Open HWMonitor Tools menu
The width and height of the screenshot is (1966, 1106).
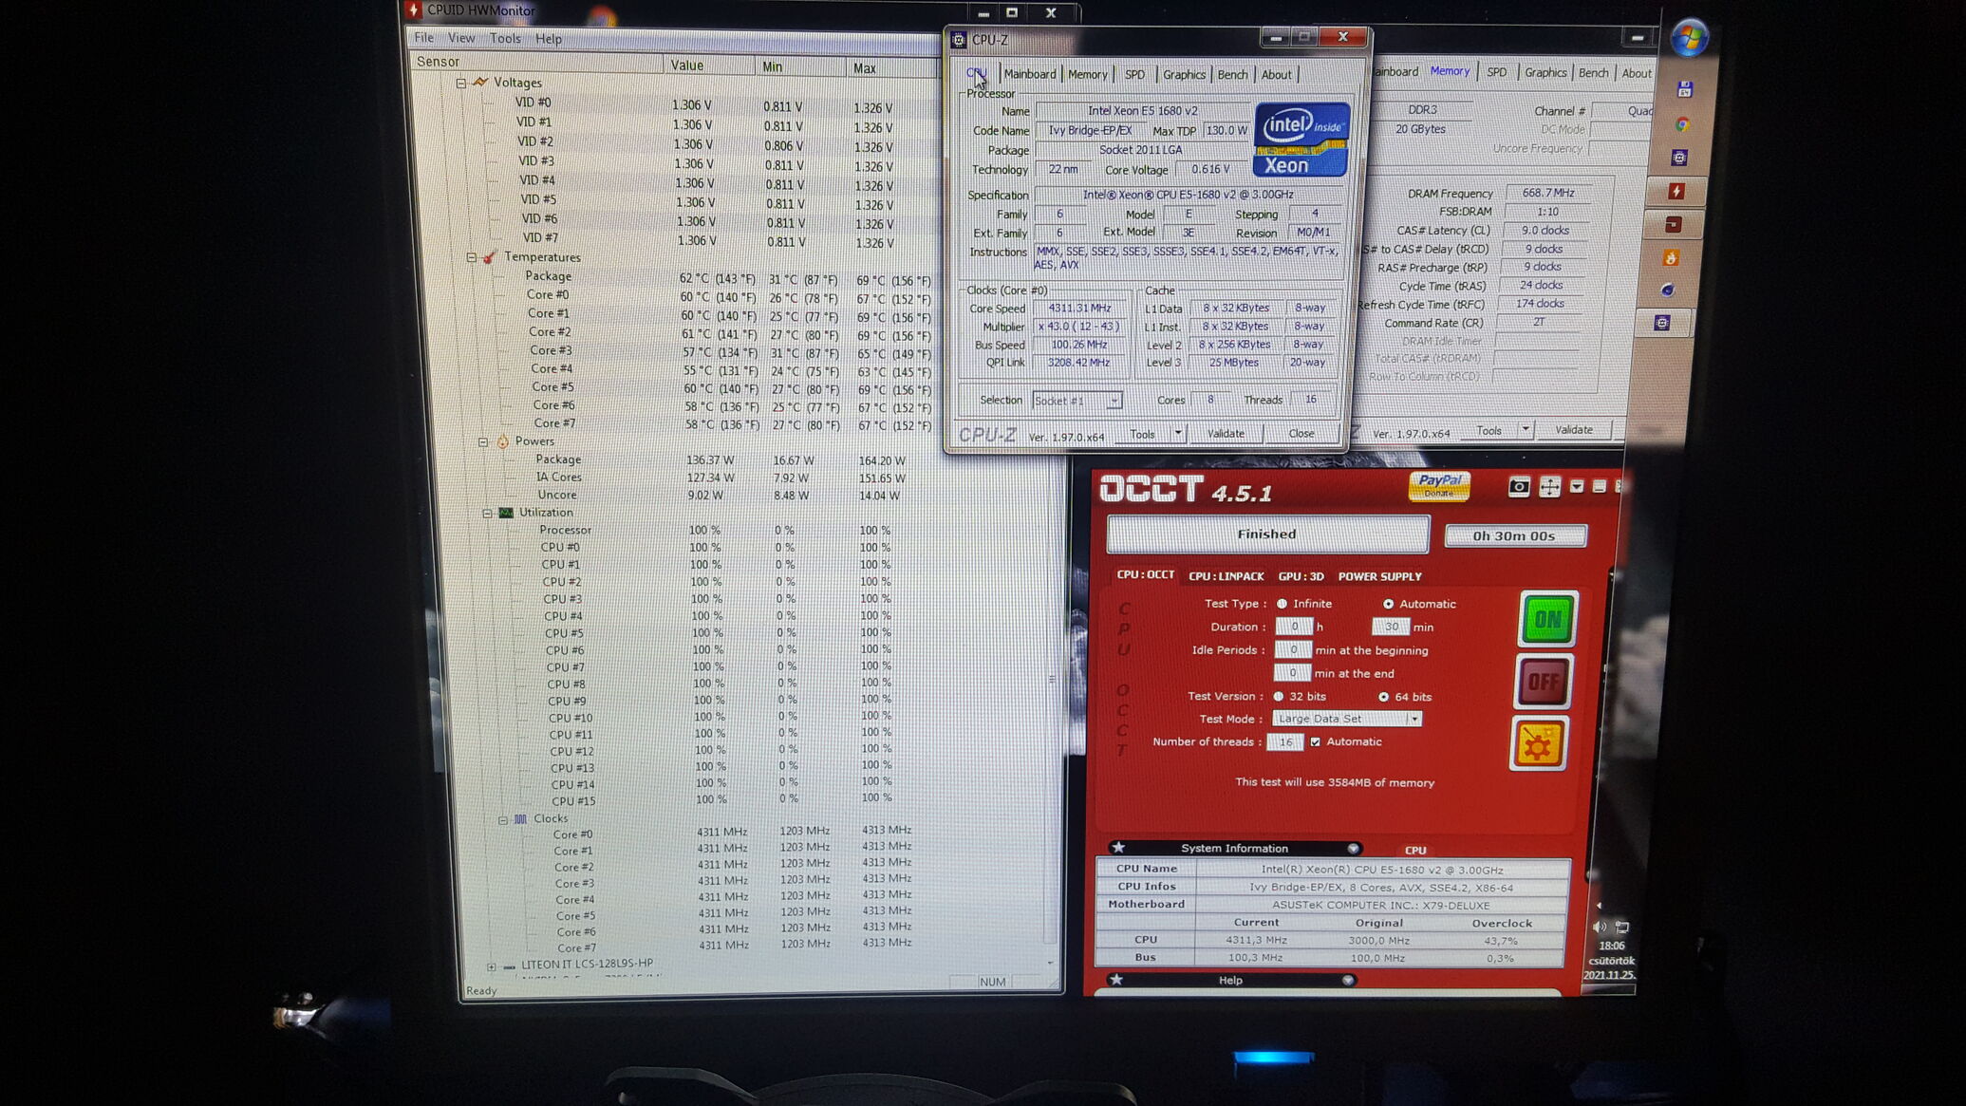(x=505, y=39)
